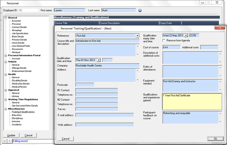Click Cancel in the Training/Qualifications dialog
This screenshot has height=145, width=227.
66,139
